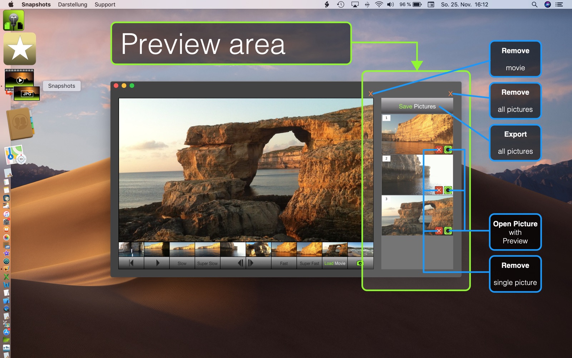Open iBooks from the Dock
This screenshot has width=572, height=358.
6,229
